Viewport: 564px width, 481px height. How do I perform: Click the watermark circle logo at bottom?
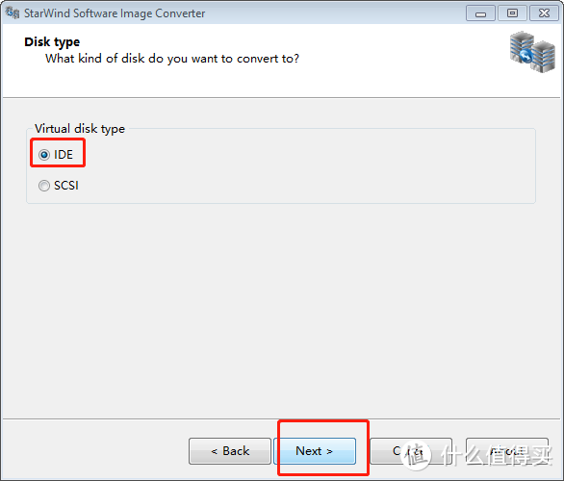click(x=416, y=455)
